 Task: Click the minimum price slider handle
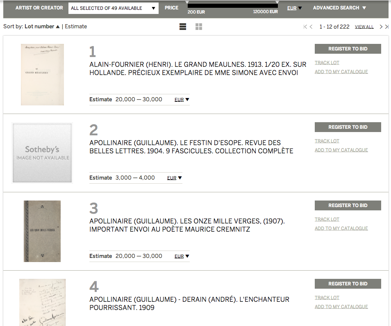coord(187,2)
